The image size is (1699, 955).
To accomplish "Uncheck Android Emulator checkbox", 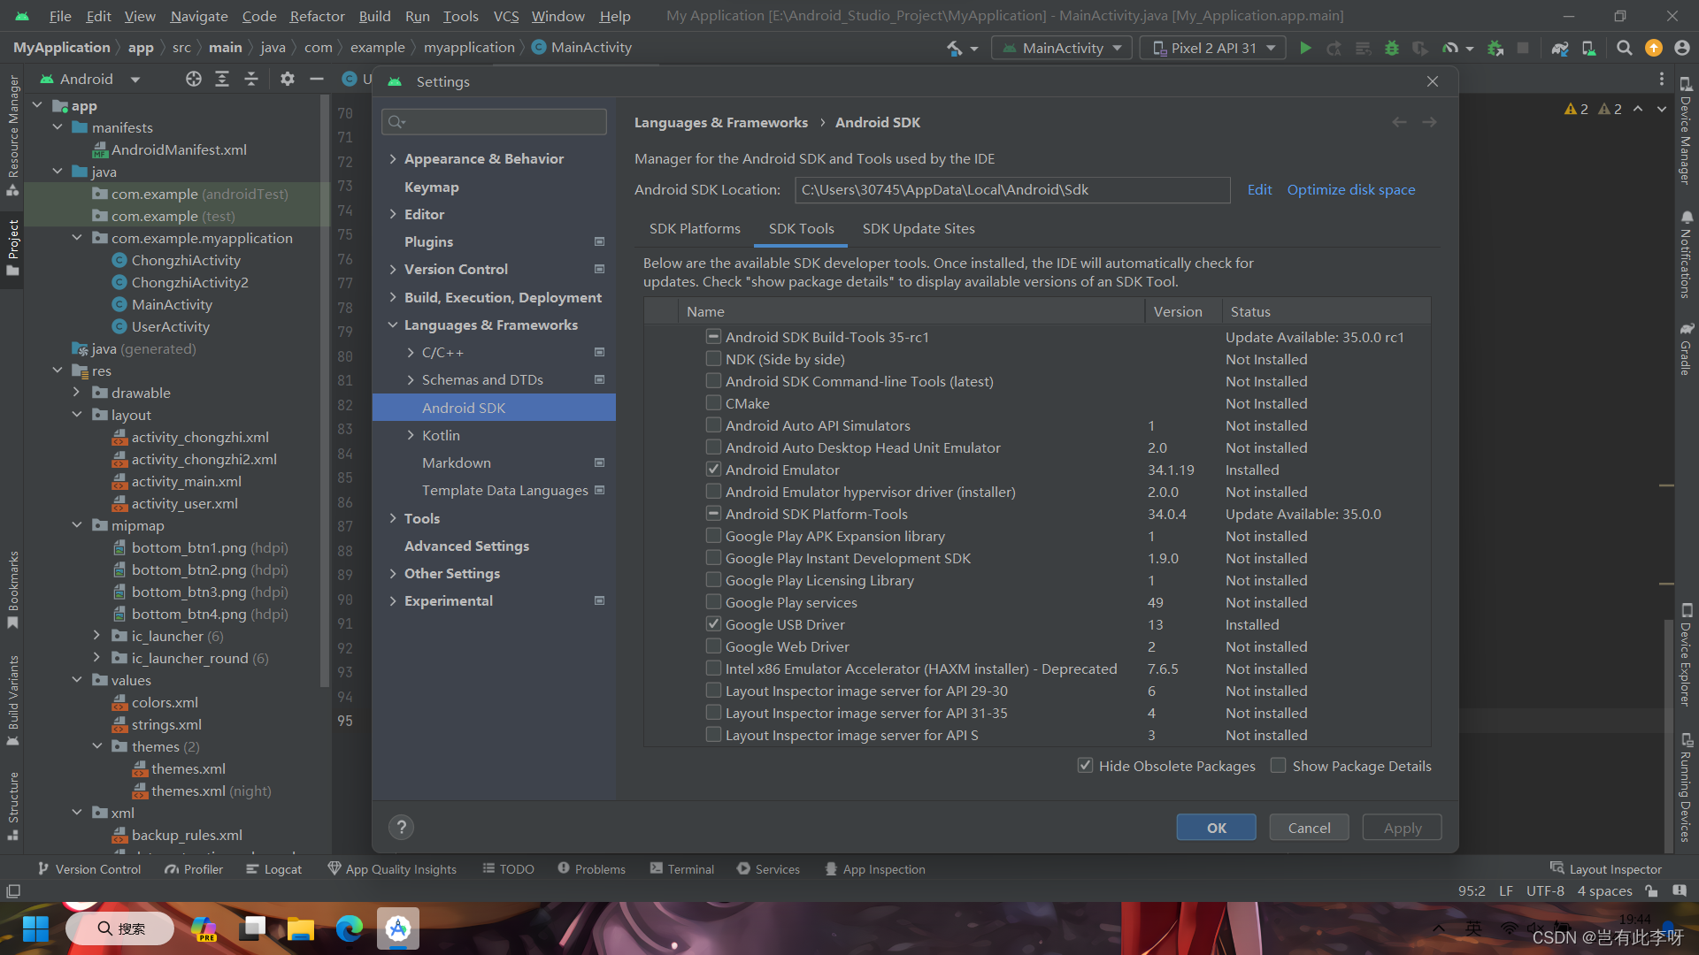I will [713, 470].
